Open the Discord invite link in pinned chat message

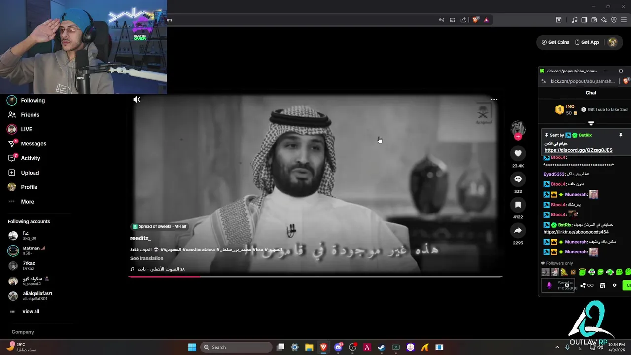tap(578, 150)
